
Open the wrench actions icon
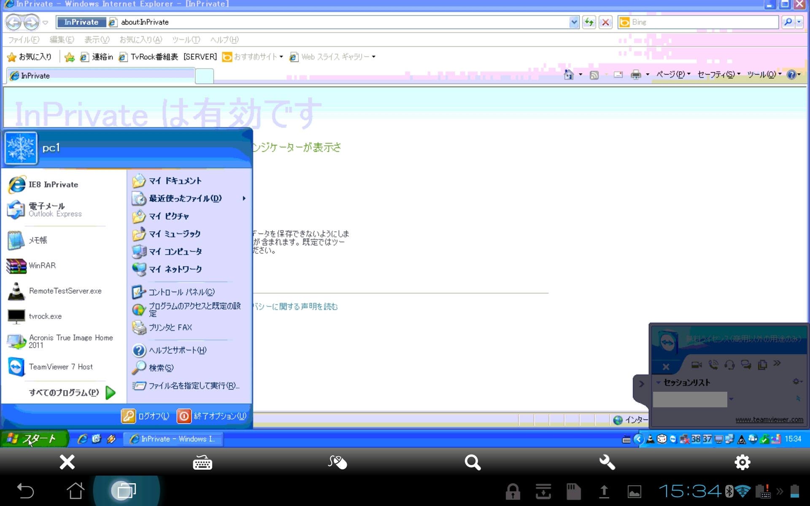click(607, 463)
